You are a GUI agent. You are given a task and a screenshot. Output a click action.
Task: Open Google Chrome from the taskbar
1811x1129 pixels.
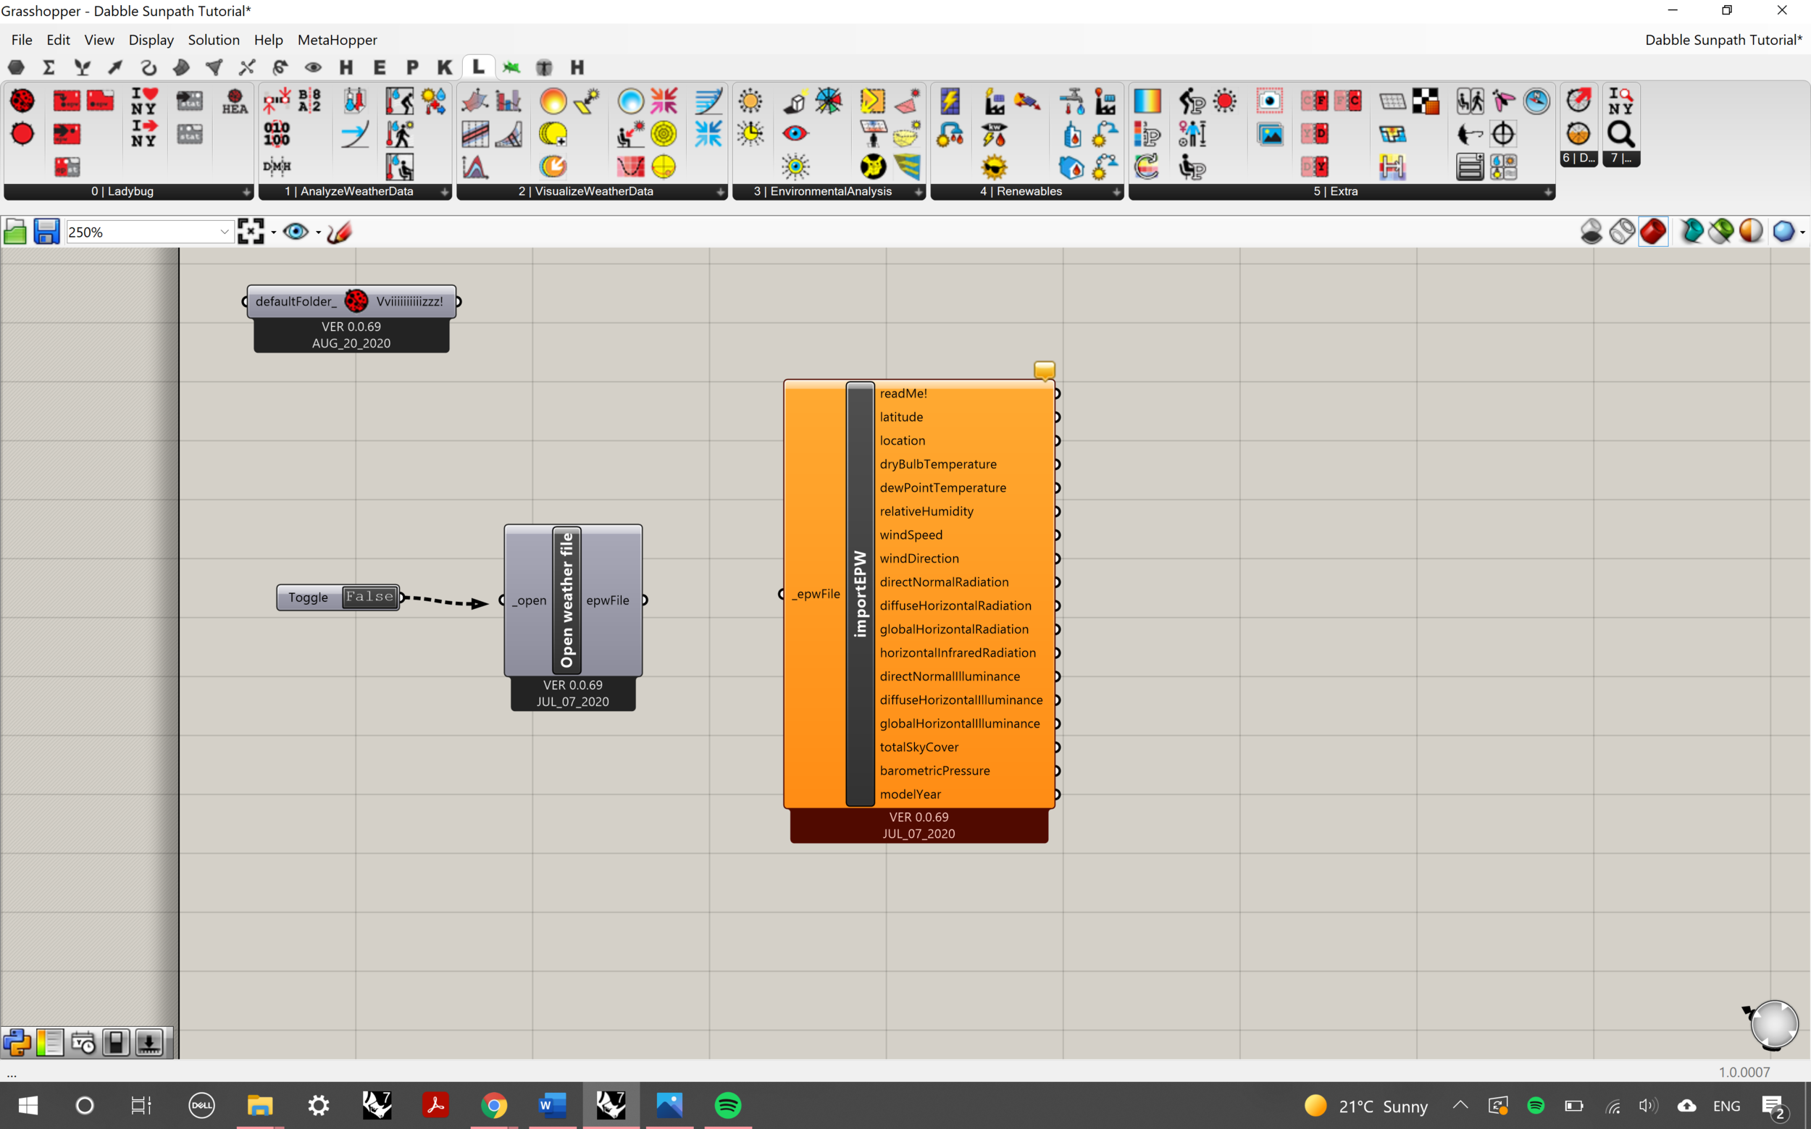493,1105
